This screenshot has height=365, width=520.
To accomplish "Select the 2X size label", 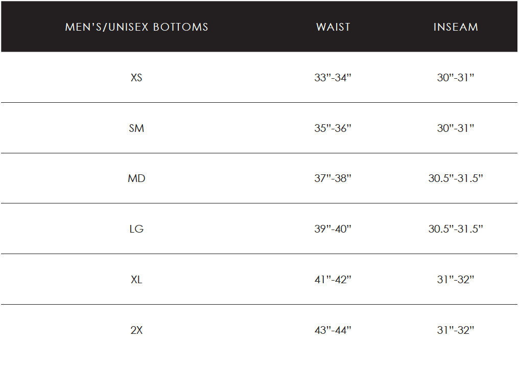I will click(136, 330).
